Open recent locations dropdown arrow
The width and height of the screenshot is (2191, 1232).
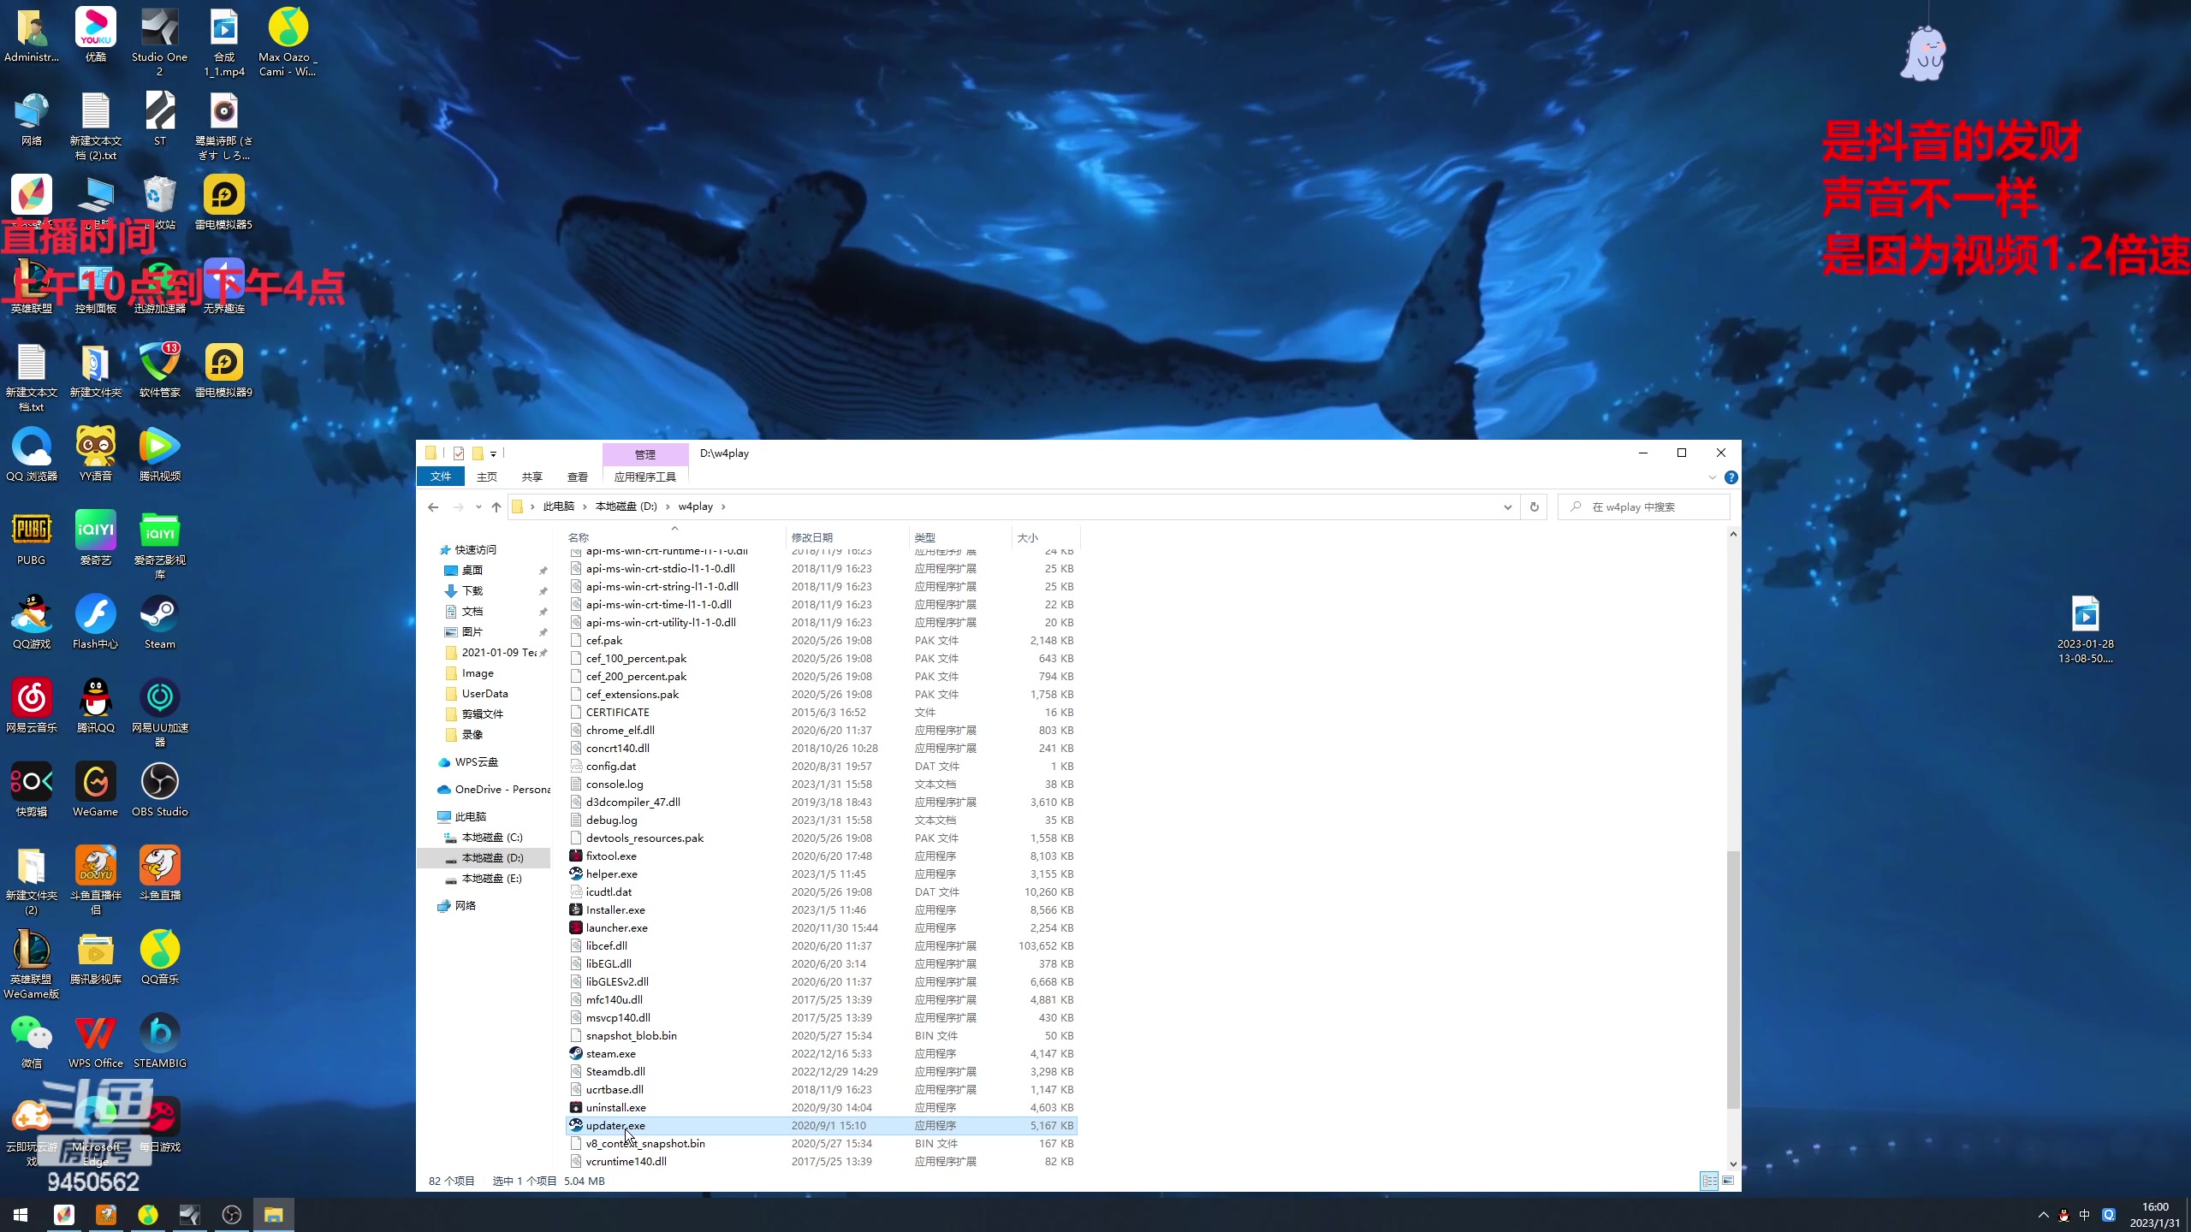click(x=478, y=506)
